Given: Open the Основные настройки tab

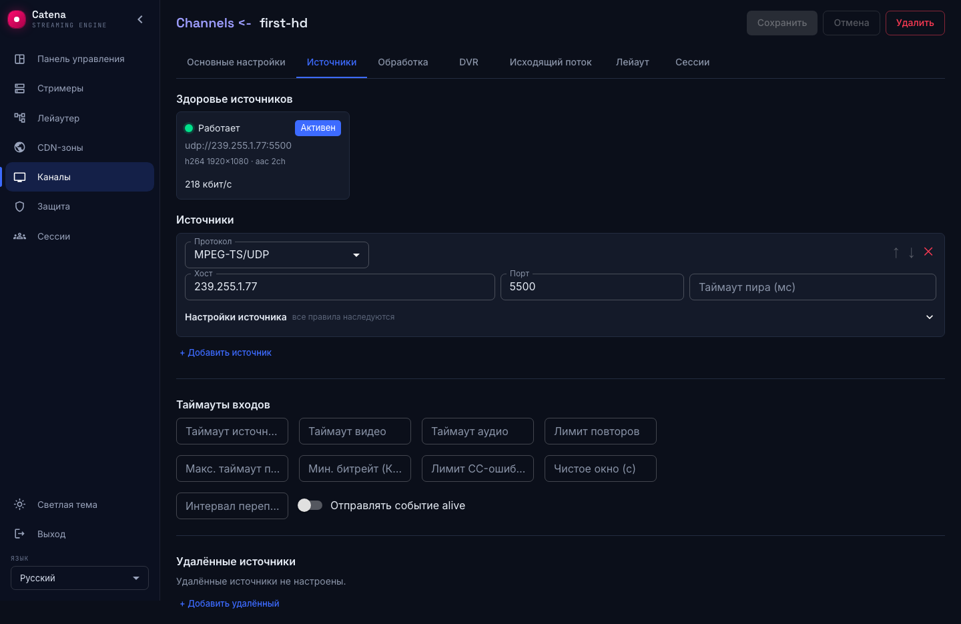Looking at the screenshot, I should click(x=236, y=62).
